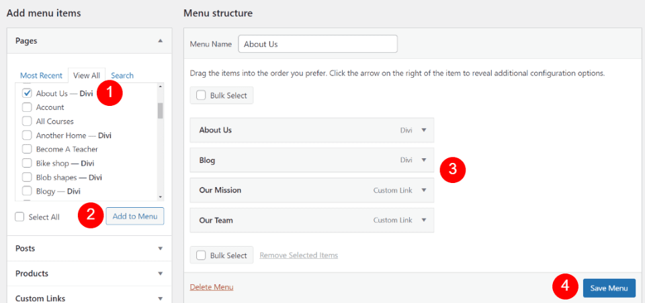
Task: Toggle the top Bulk Select checkbox
Action: click(201, 96)
